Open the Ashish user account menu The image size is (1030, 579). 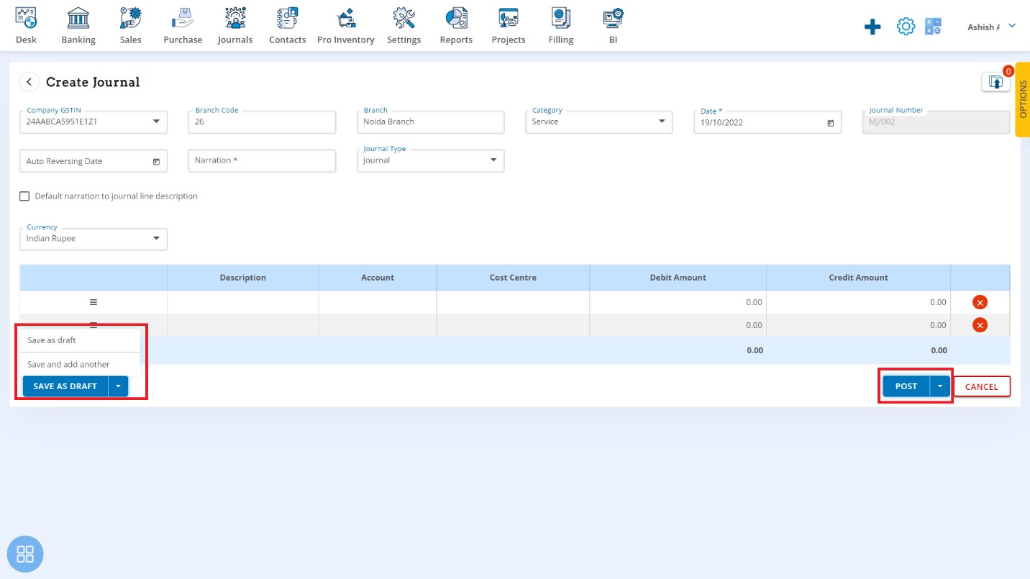991,27
